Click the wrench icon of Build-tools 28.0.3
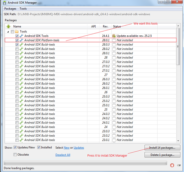 pos(21,45)
